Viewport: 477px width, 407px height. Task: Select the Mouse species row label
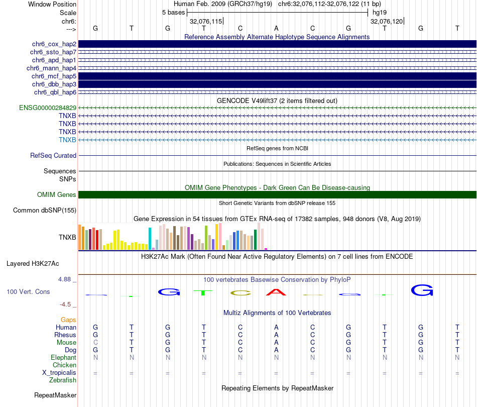coord(66,343)
